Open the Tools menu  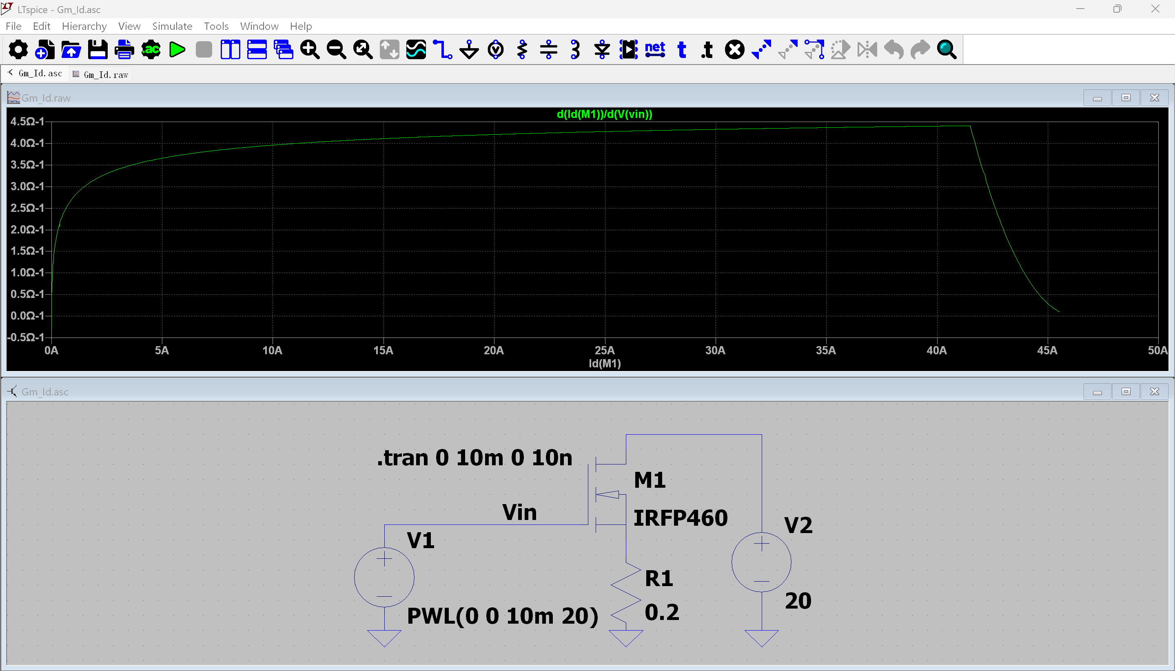[x=216, y=26]
